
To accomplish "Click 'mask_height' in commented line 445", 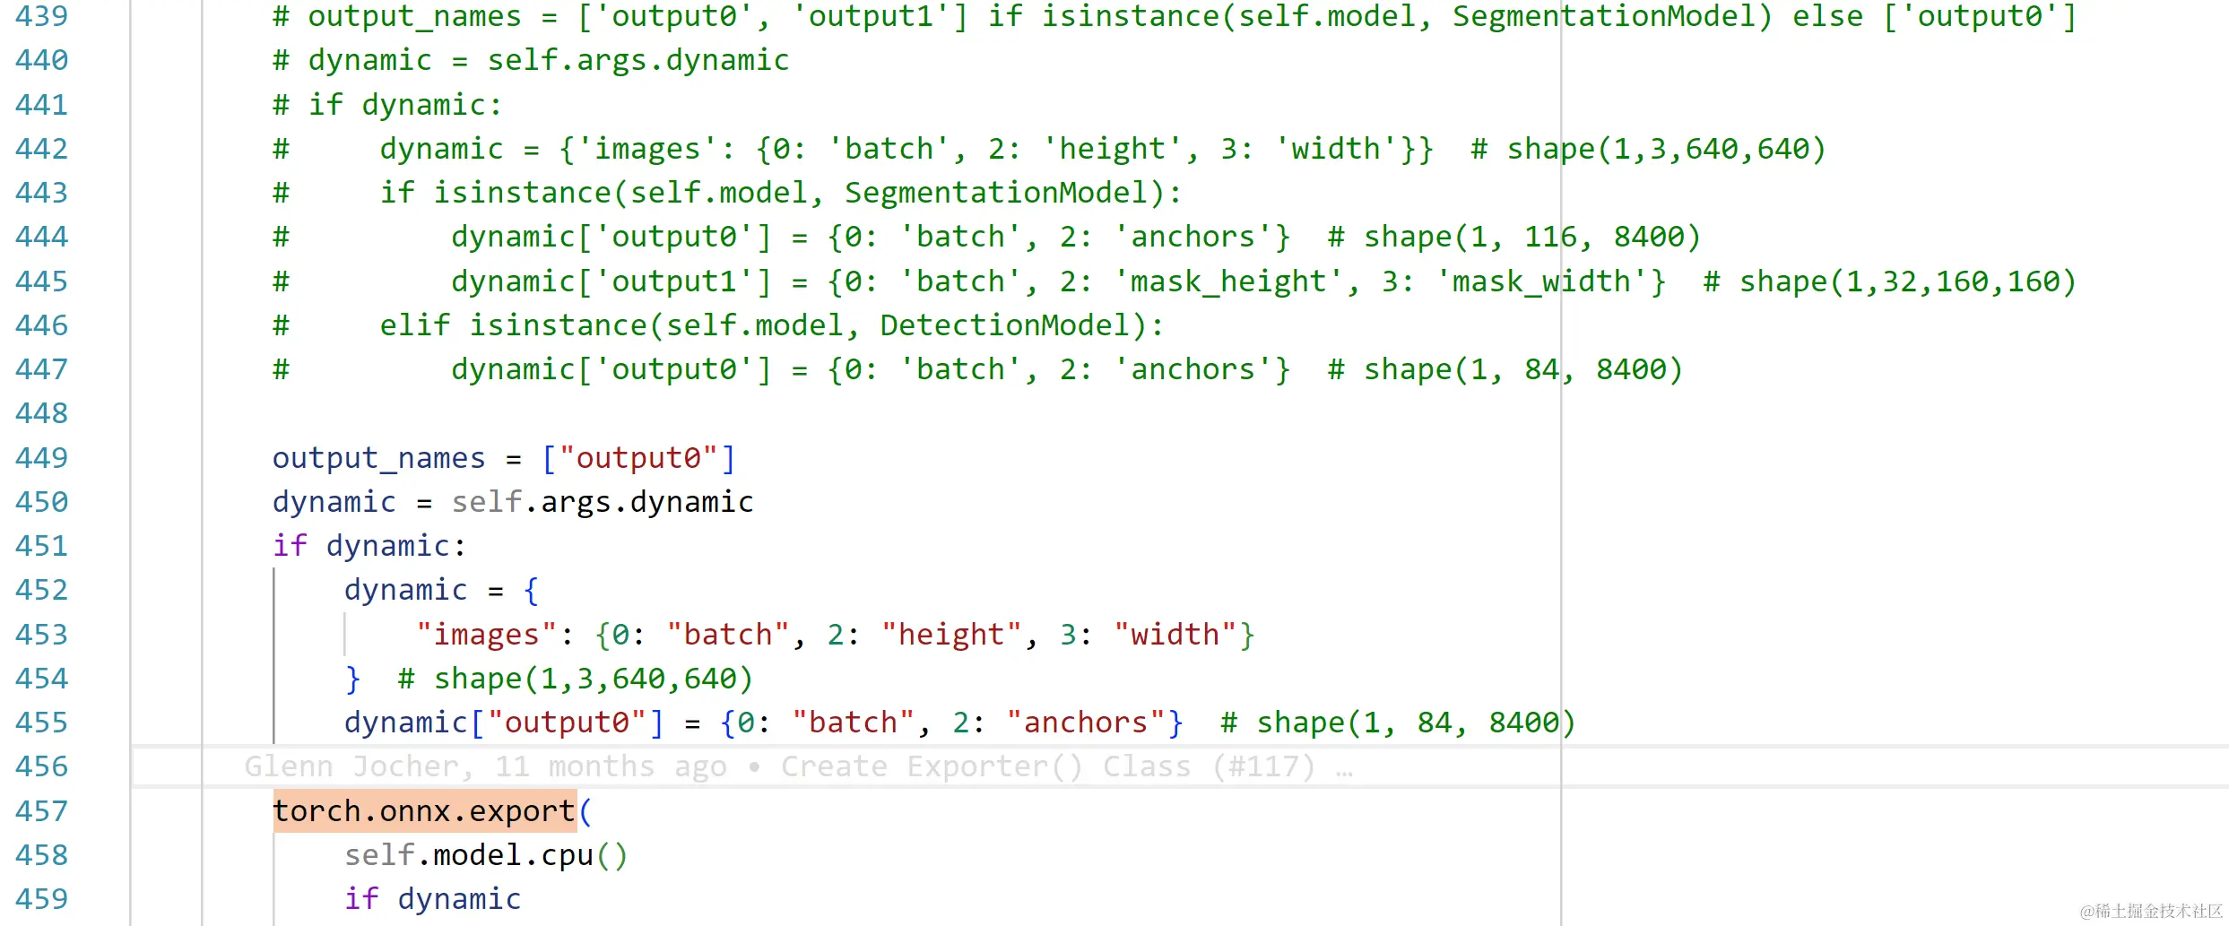I will (1229, 281).
